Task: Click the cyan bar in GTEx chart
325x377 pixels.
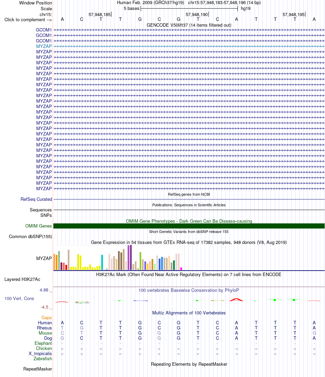Action: [102, 262]
